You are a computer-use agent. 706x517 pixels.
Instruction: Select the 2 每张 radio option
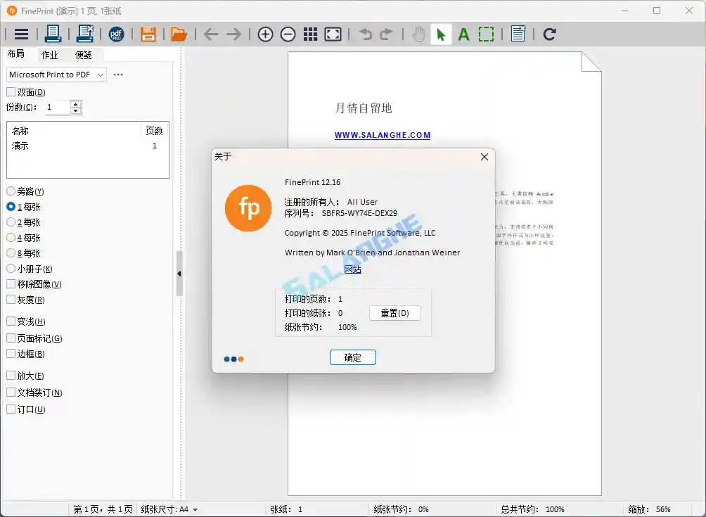11,222
